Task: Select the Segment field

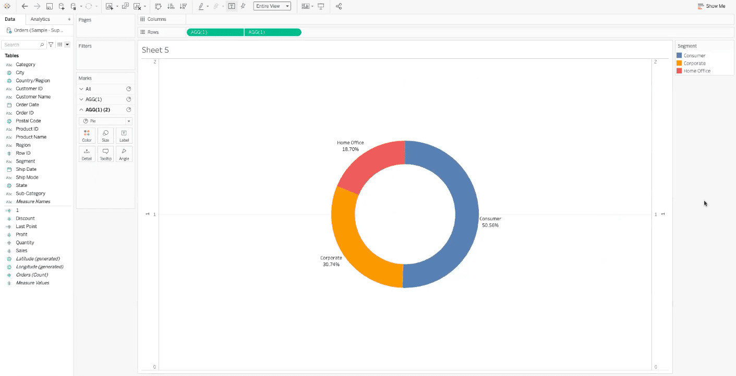Action: (x=26, y=161)
